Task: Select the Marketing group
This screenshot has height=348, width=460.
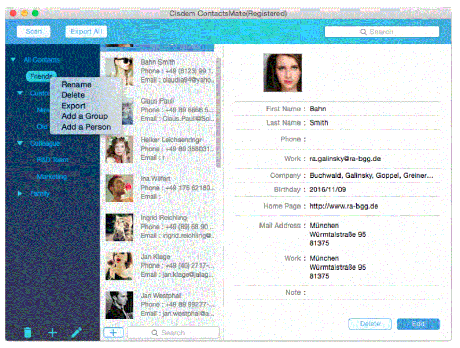Action: (x=52, y=176)
